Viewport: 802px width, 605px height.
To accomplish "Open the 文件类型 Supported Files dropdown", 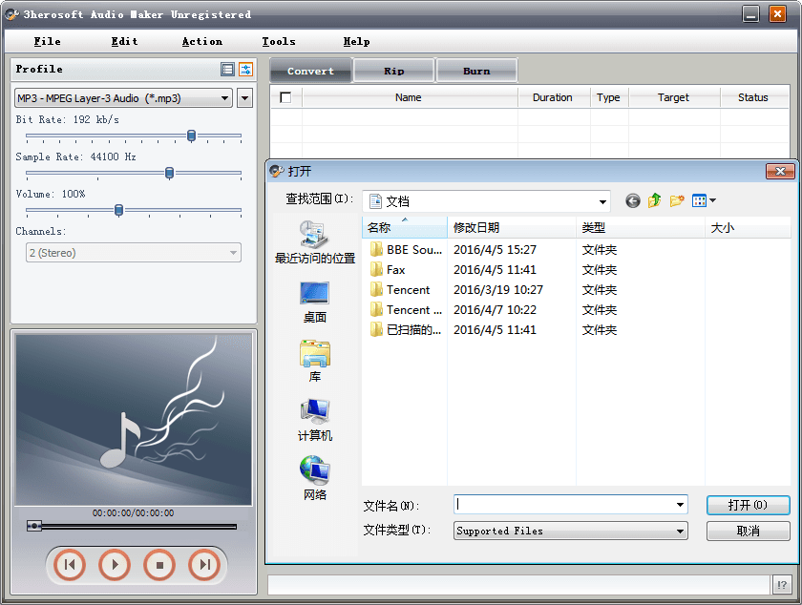I will (570, 531).
